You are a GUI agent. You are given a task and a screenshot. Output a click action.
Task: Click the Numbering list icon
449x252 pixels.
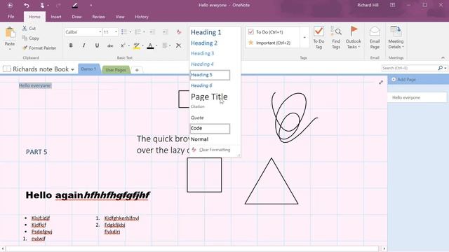click(138, 31)
